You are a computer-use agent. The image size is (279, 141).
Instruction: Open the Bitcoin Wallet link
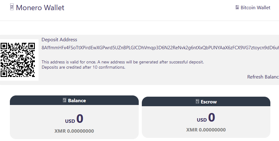[255, 7]
